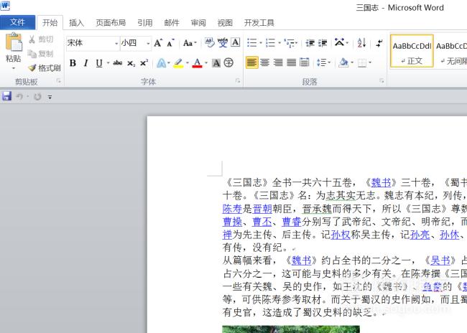Apply yellow text highlight color
The height and width of the screenshot is (333, 467).
pos(178,63)
